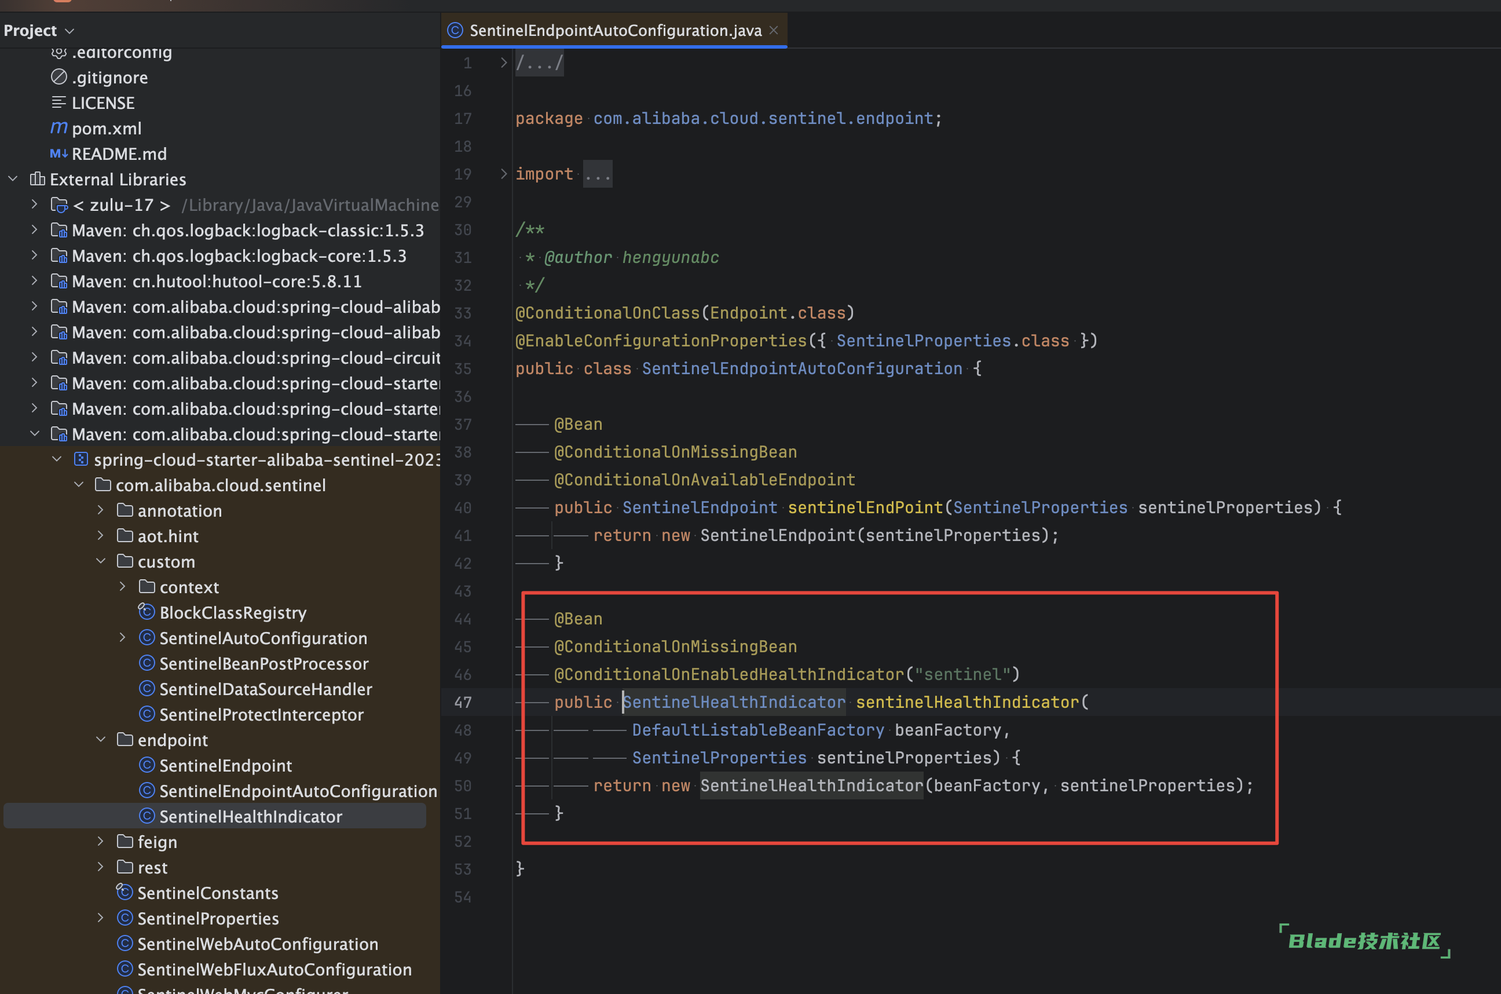The height and width of the screenshot is (994, 1501).
Task: Click the SentinelEndpointAutoConfiguration class icon in tree
Action: (x=147, y=791)
